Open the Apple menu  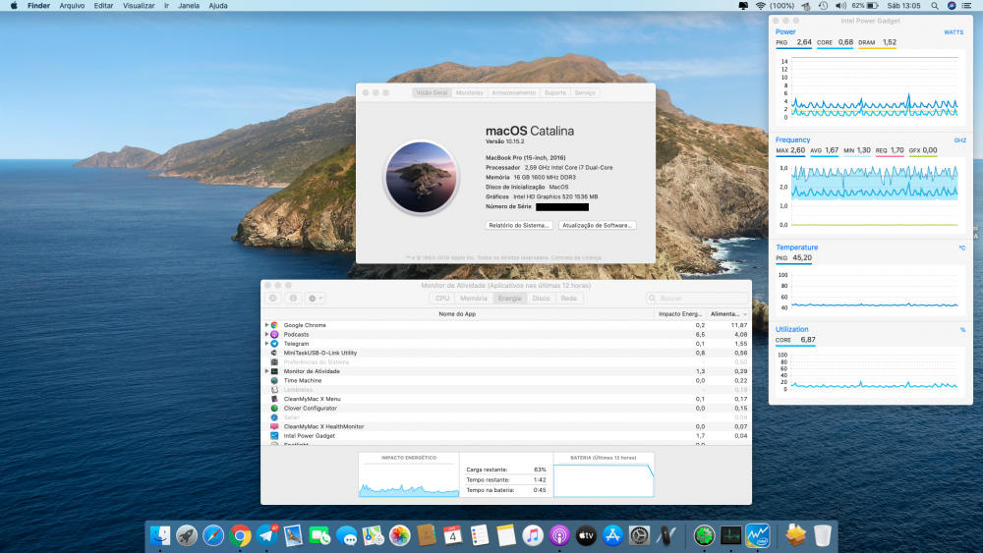(14, 6)
